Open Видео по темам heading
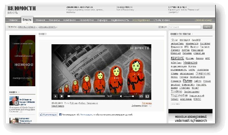Screen dimensions: 228x135 [x=180, y=34]
